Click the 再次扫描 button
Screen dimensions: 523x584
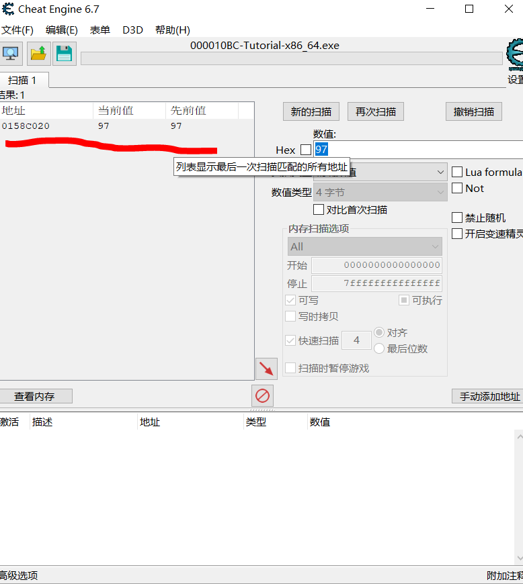(x=375, y=112)
